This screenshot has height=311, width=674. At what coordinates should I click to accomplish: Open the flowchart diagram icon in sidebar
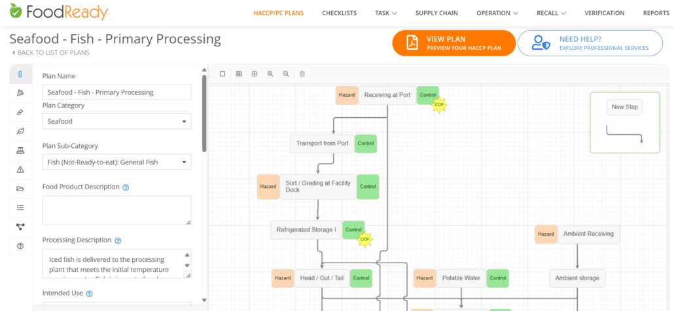coord(21,227)
